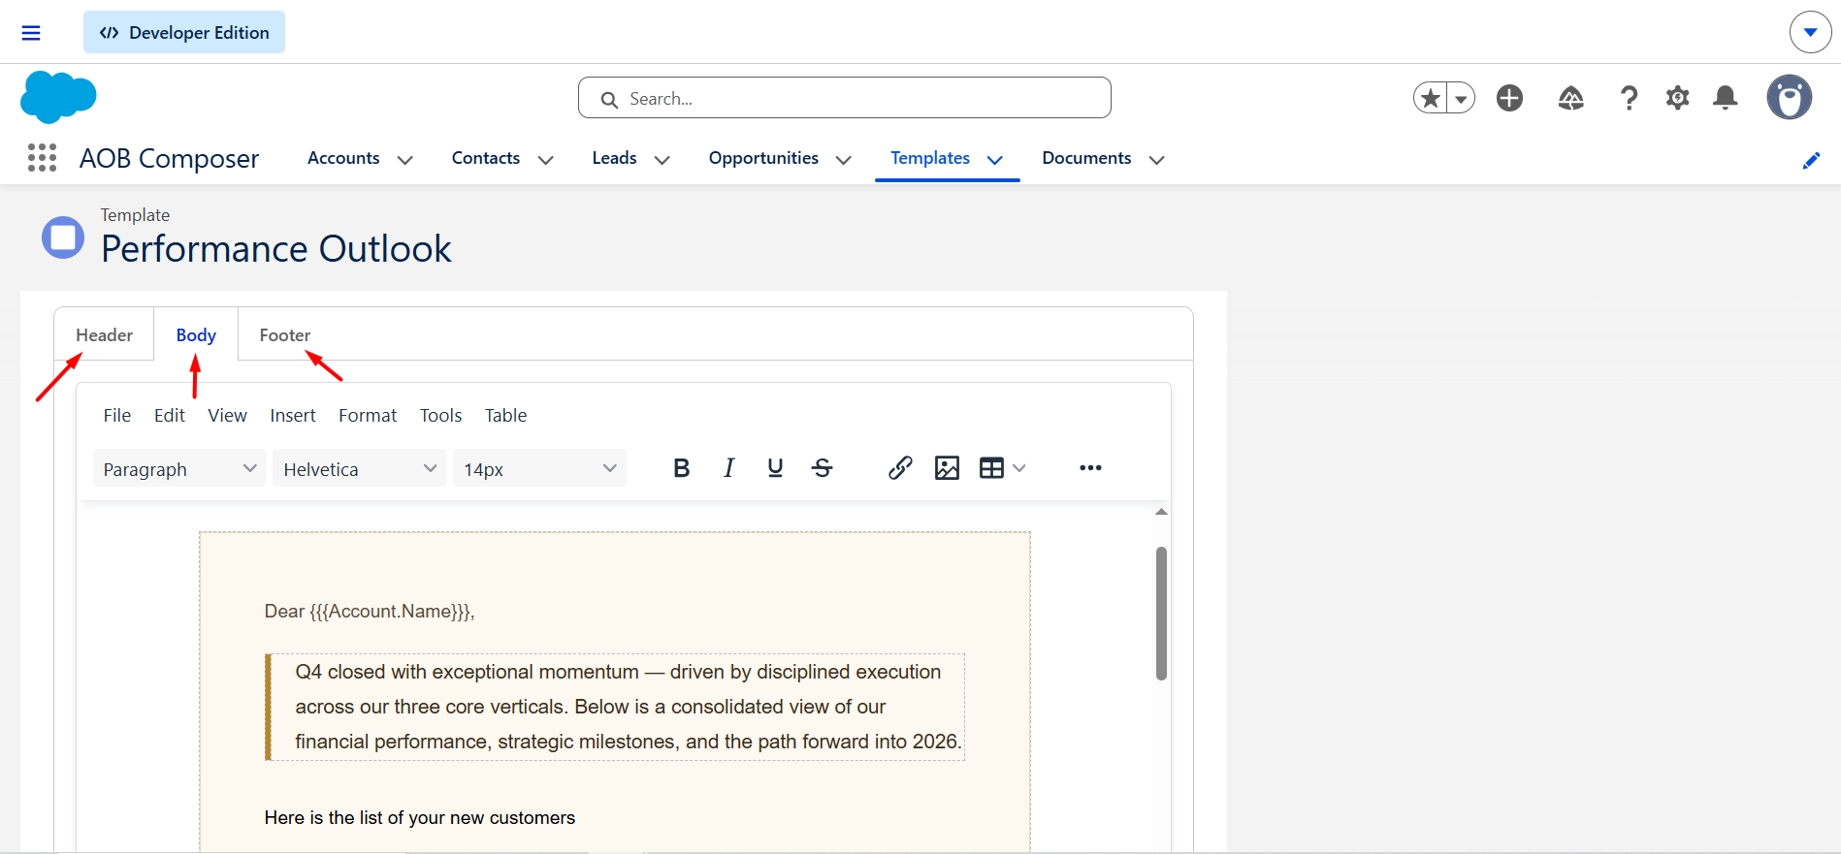The image size is (1841, 854).
Task: Open the Helvetica font family dropdown
Action: point(359,468)
